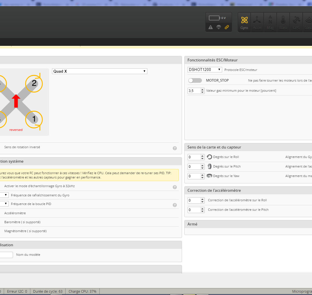Click the 'Magnétomètre ( si supporté)' label
The height and width of the screenshot is (295, 312).
tap(25, 231)
